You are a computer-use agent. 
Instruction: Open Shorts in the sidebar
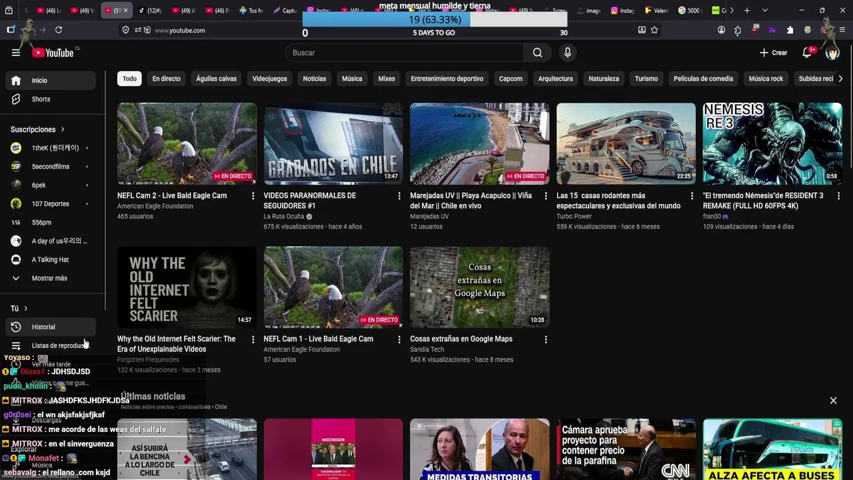tap(51, 99)
